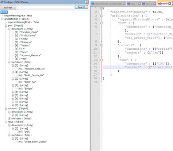Expand the [8] array under pov members

[x=13, y=105]
